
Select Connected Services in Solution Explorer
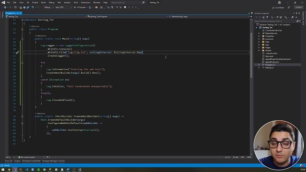click(273, 31)
